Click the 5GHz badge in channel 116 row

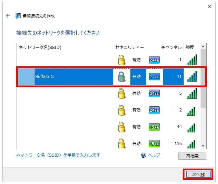[154, 144]
